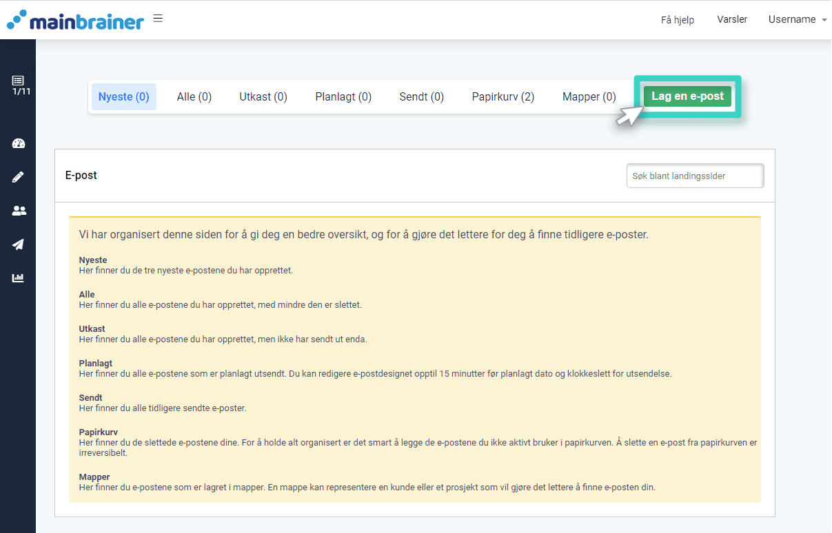The width and height of the screenshot is (832, 533).
Task: Check notifications via Varsler
Action: [732, 19]
